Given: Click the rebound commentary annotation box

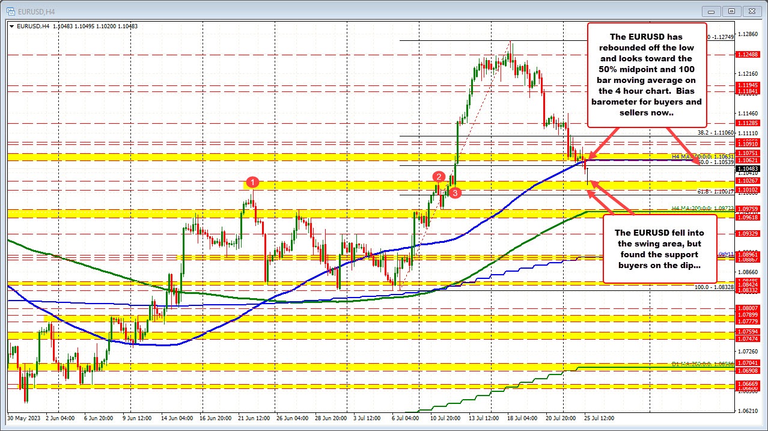Looking at the screenshot, I should 647,75.
